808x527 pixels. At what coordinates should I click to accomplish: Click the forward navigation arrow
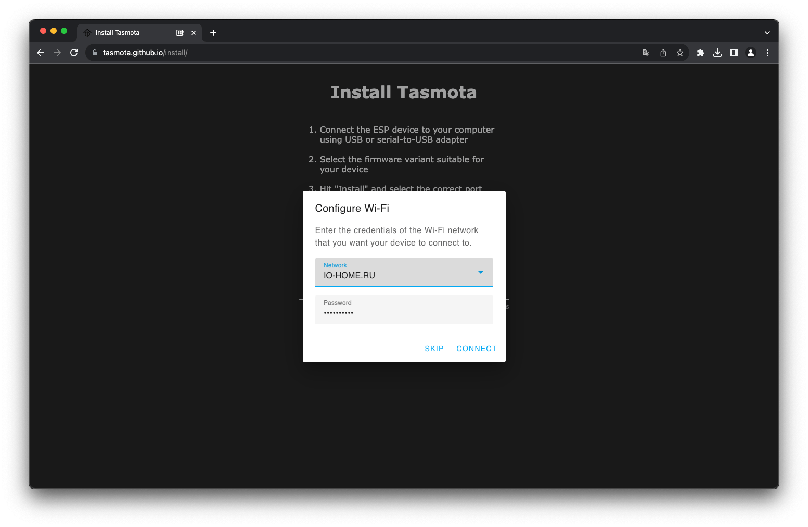coord(57,53)
